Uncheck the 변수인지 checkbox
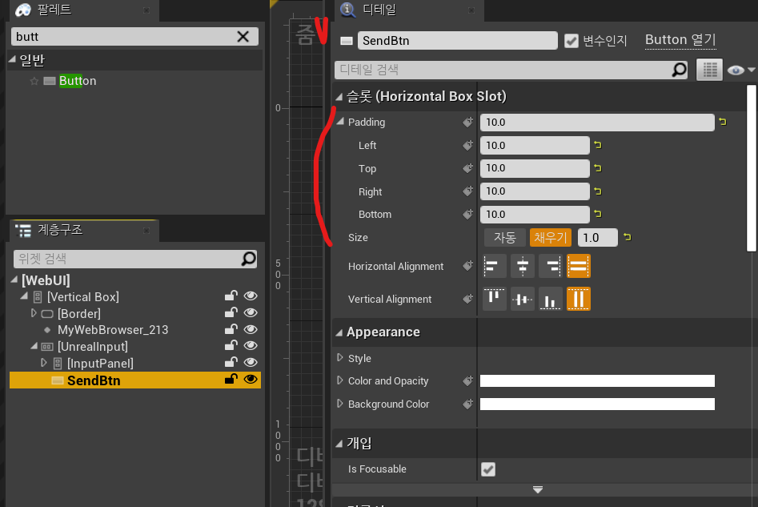Image resolution: width=758 pixels, height=507 pixels. [571, 41]
